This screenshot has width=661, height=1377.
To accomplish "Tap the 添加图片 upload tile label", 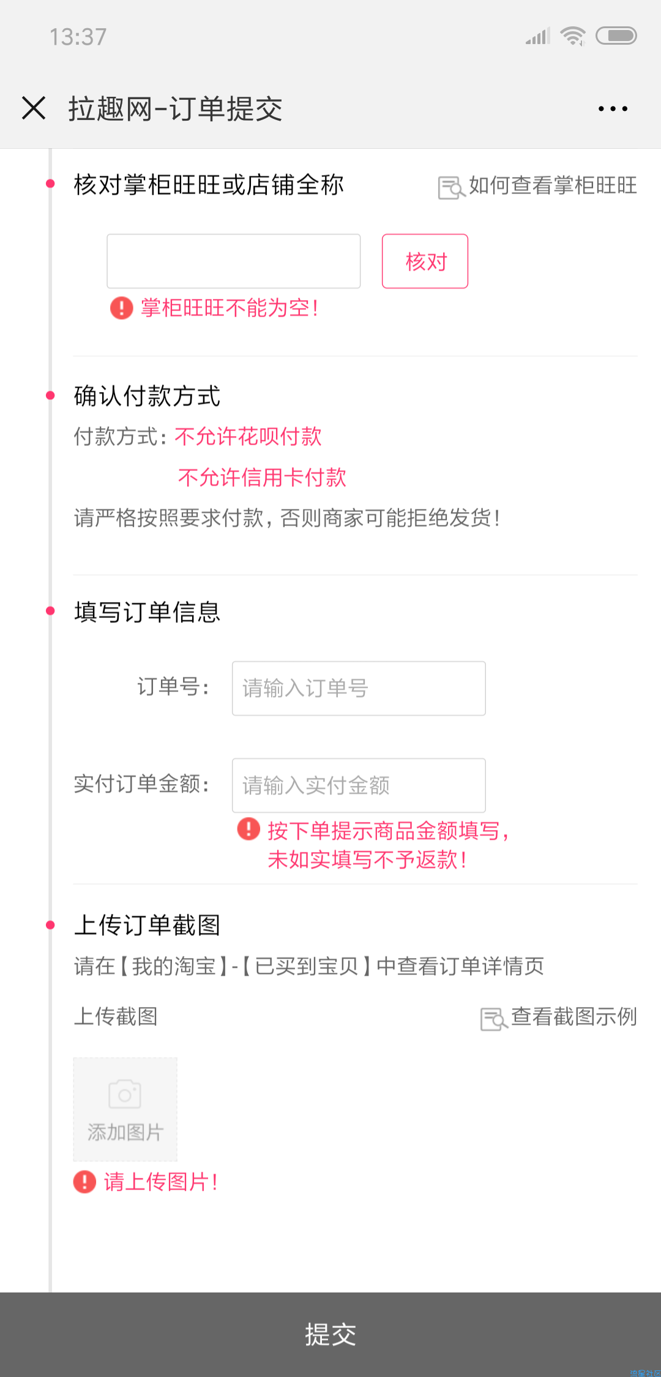I will click(125, 1132).
